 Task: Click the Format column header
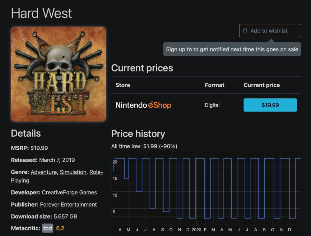click(x=215, y=85)
